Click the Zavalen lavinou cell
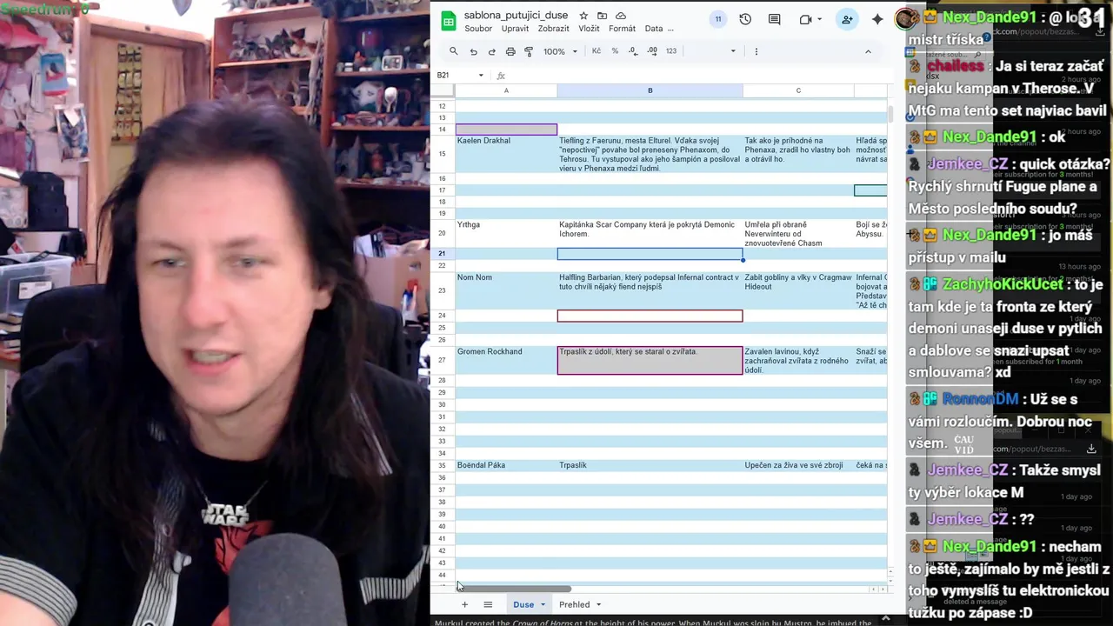 tap(798, 360)
